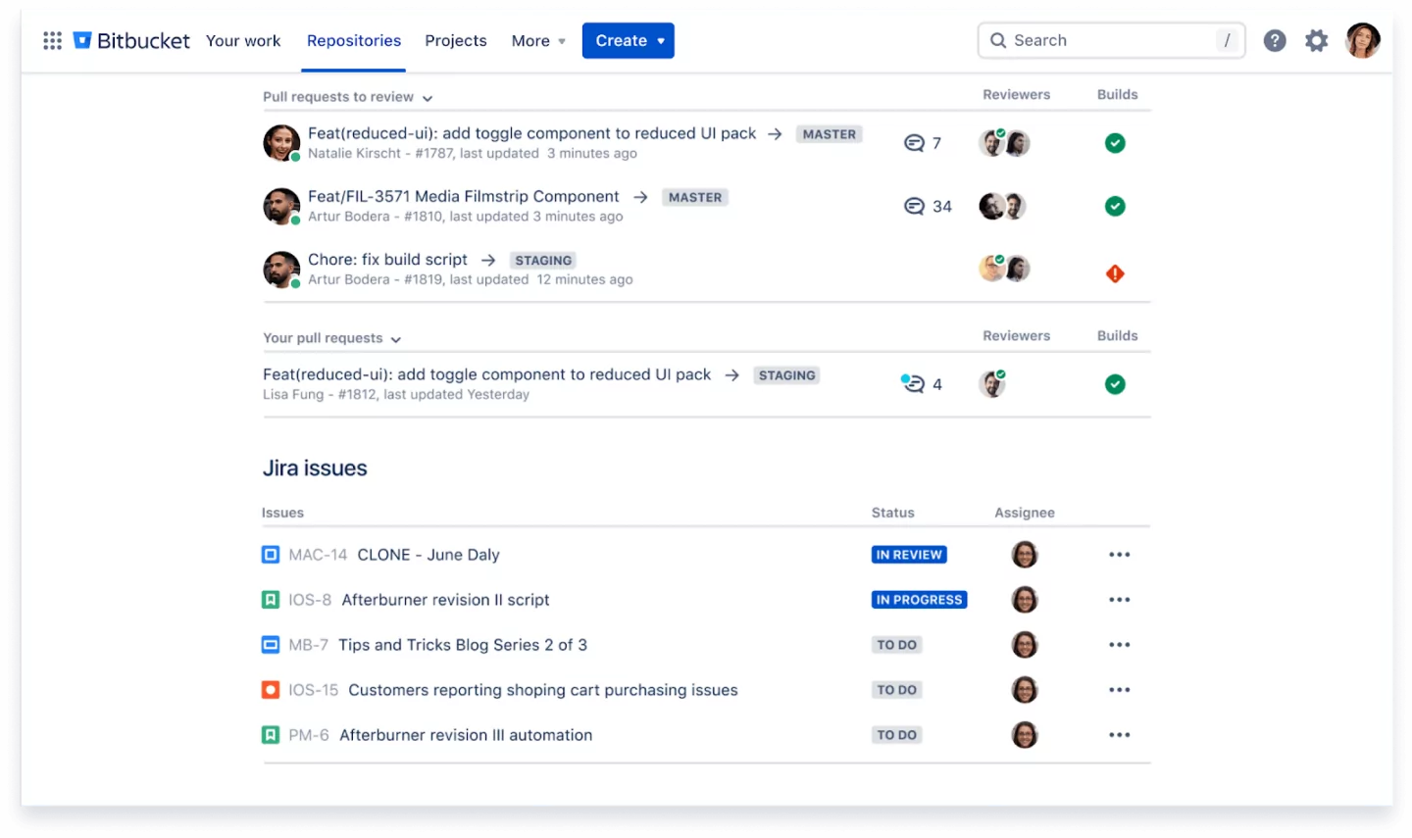Open Natalie Kirscht's toggle component pull request
This screenshot has height=838, width=1412.
[x=531, y=133]
